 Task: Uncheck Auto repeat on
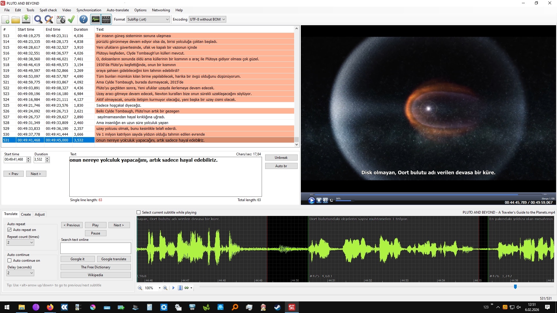tap(10, 230)
